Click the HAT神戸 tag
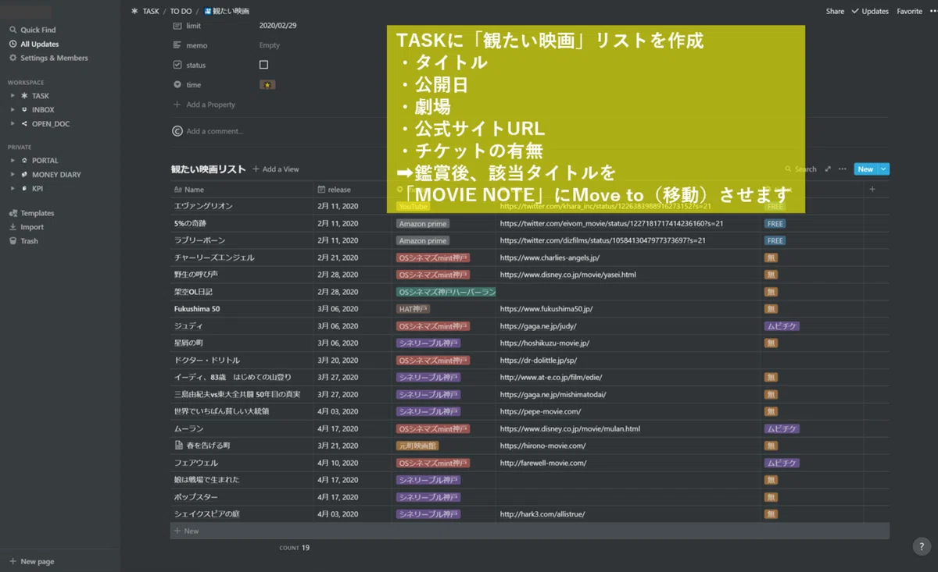The image size is (938, 572). point(413,309)
